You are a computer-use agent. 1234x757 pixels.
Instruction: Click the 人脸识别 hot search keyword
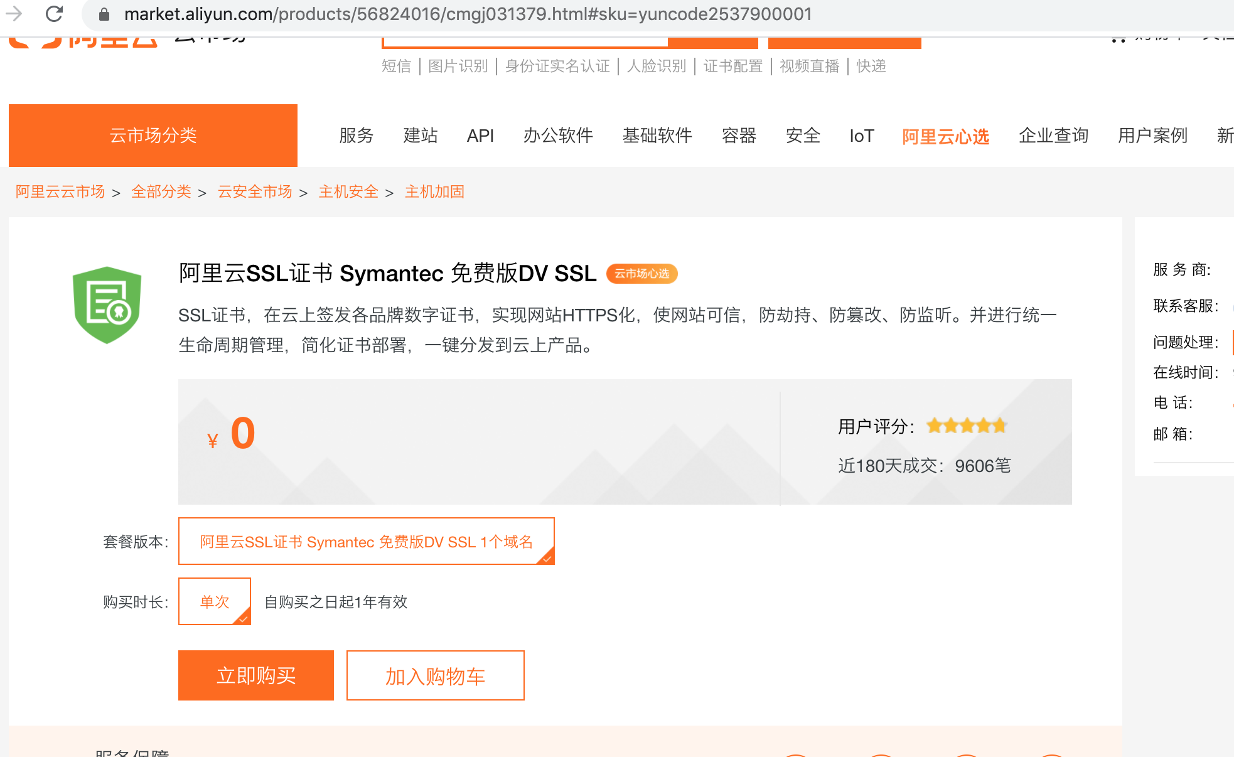[x=657, y=66]
